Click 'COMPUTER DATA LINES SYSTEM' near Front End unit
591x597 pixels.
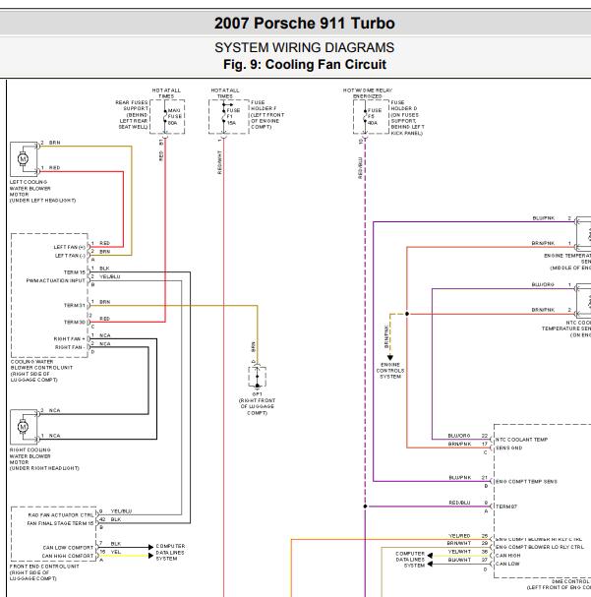(170, 552)
